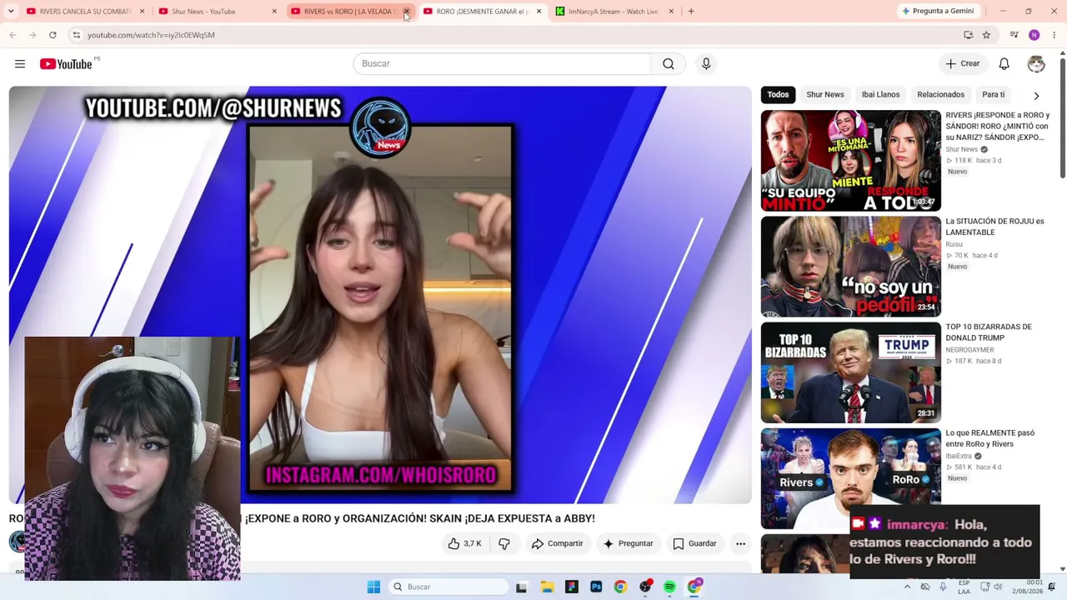Select the 'Shur News' filter chip
This screenshot has width=1067, height=600.
[825, 94]
